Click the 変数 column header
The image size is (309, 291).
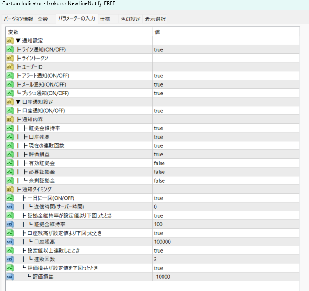(79, 32)
